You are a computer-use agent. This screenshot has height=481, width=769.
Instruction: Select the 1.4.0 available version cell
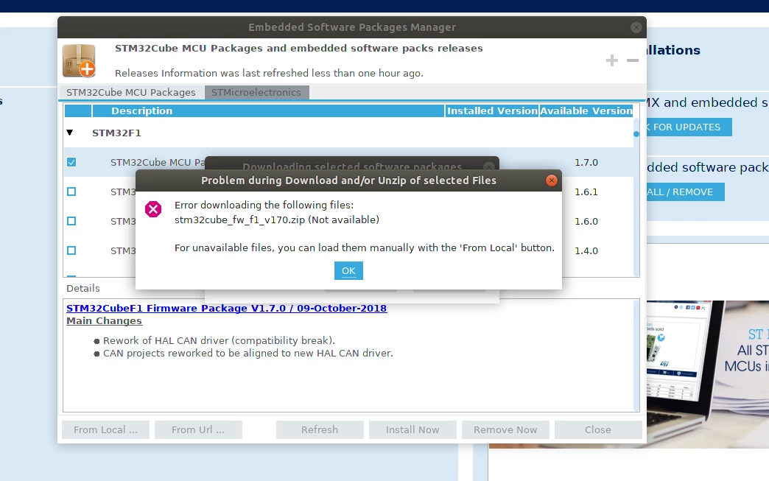(x=586, y=250)
